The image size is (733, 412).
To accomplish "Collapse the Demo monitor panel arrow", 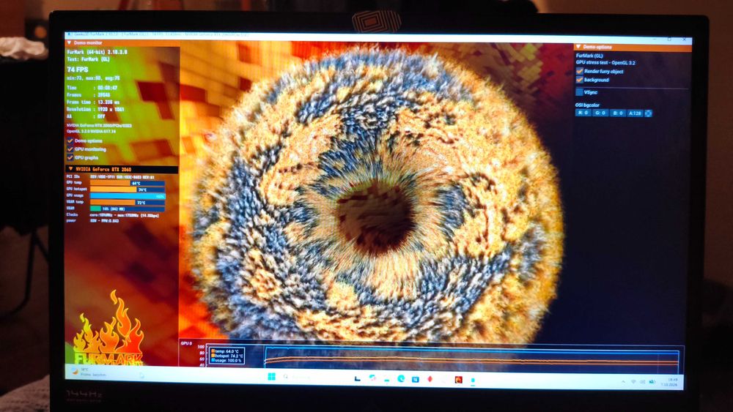I will coord(69,43).
